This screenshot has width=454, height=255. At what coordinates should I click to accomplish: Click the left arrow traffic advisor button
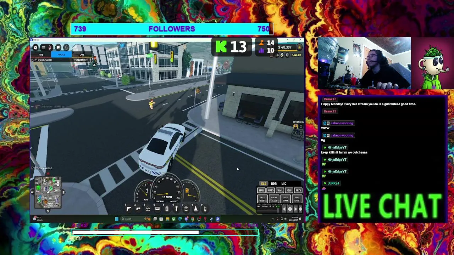[x=284, y=209]
